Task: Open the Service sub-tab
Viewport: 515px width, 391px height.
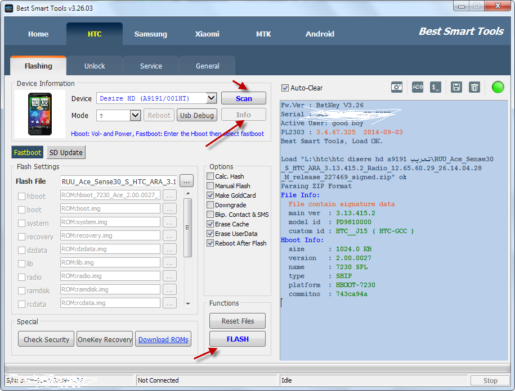Action: pos(151,66)
